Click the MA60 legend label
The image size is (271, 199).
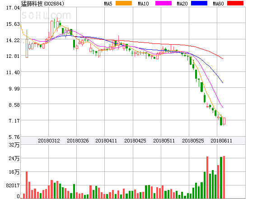[x=218, y=4]
